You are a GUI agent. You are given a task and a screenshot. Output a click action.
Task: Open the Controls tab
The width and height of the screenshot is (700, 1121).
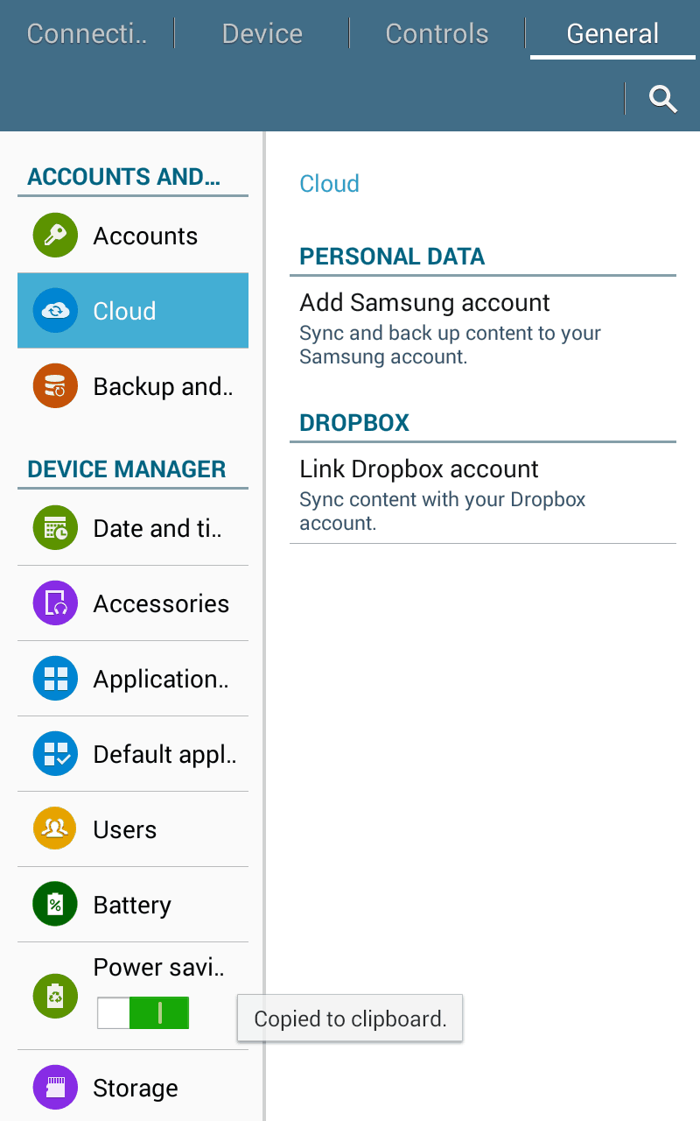(x=437, y=34)
